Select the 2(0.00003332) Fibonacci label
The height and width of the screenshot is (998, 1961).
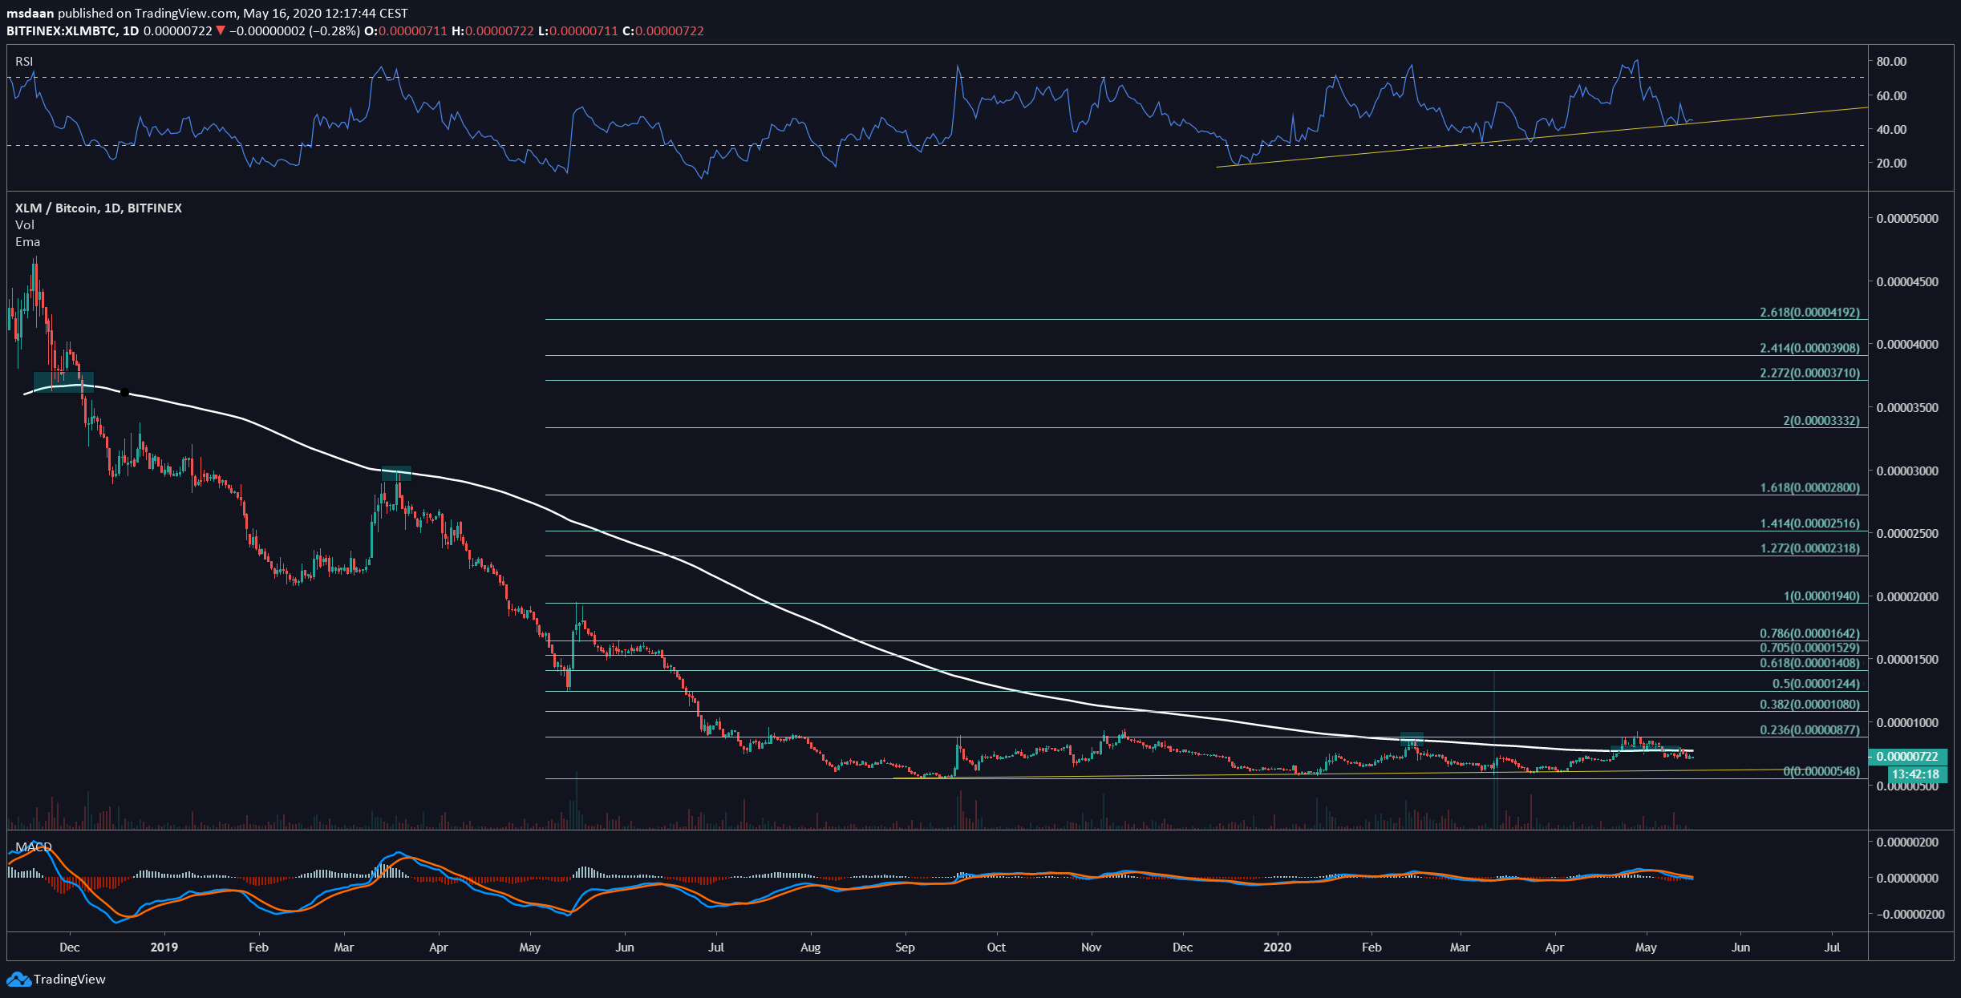(x=1821, y=420)
